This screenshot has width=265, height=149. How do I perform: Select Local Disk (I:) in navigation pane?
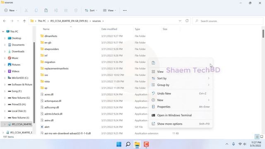pyautogui.click(x=19, y=111)
